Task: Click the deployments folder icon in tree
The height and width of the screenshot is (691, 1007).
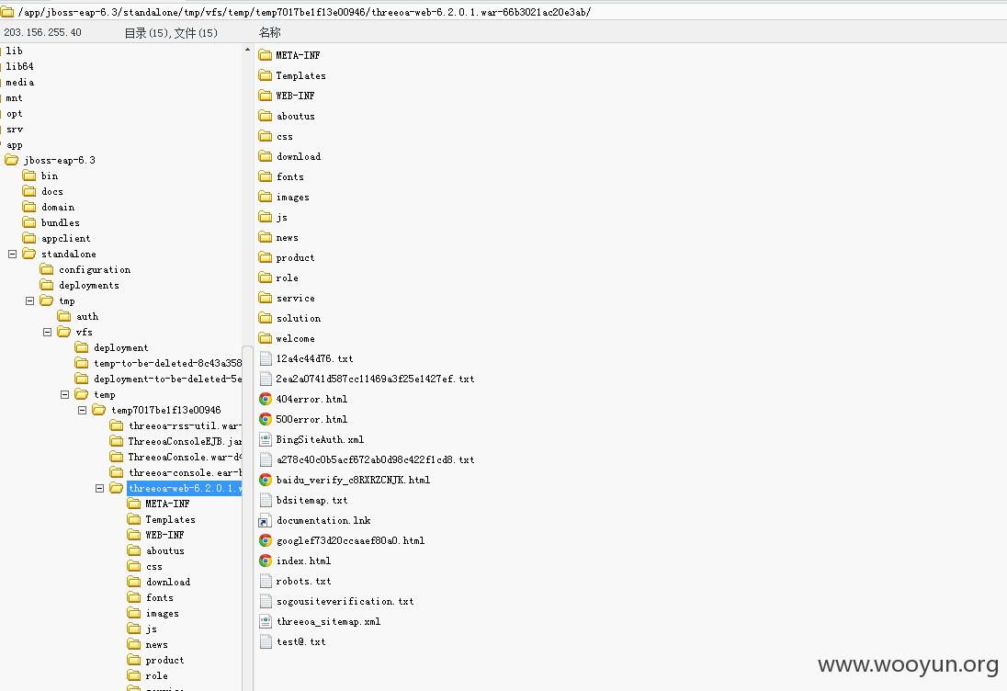Action: pos(46,285)
